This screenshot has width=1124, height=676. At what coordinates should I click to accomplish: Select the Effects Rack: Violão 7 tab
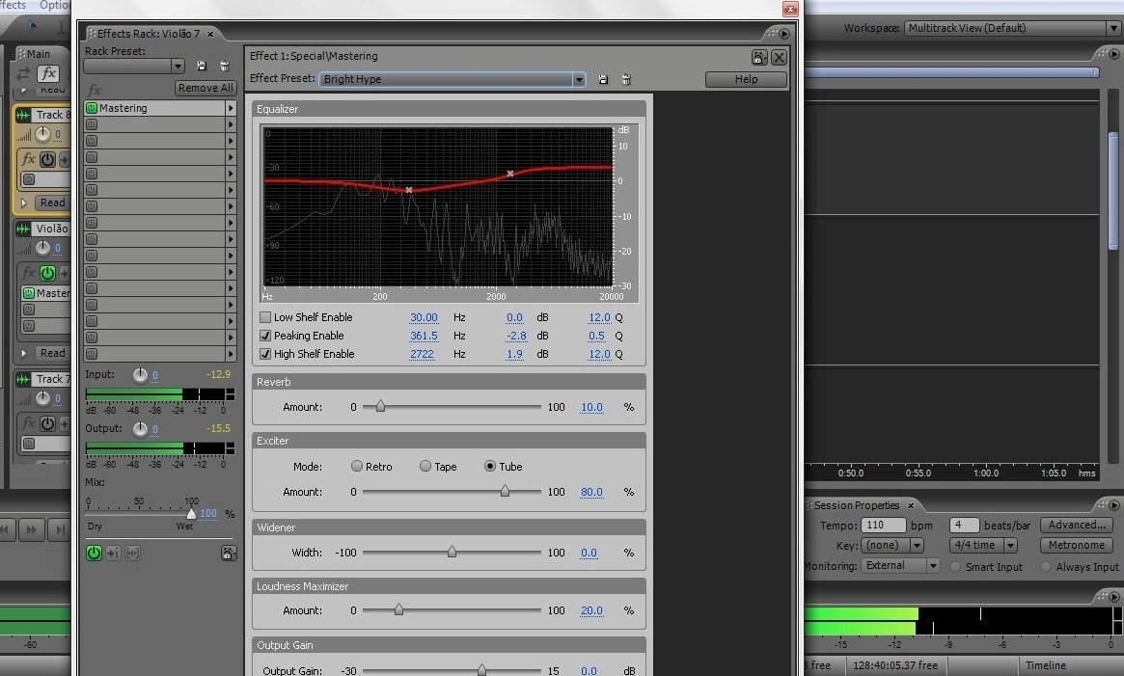pyautogui.click(x=149, y=34)
